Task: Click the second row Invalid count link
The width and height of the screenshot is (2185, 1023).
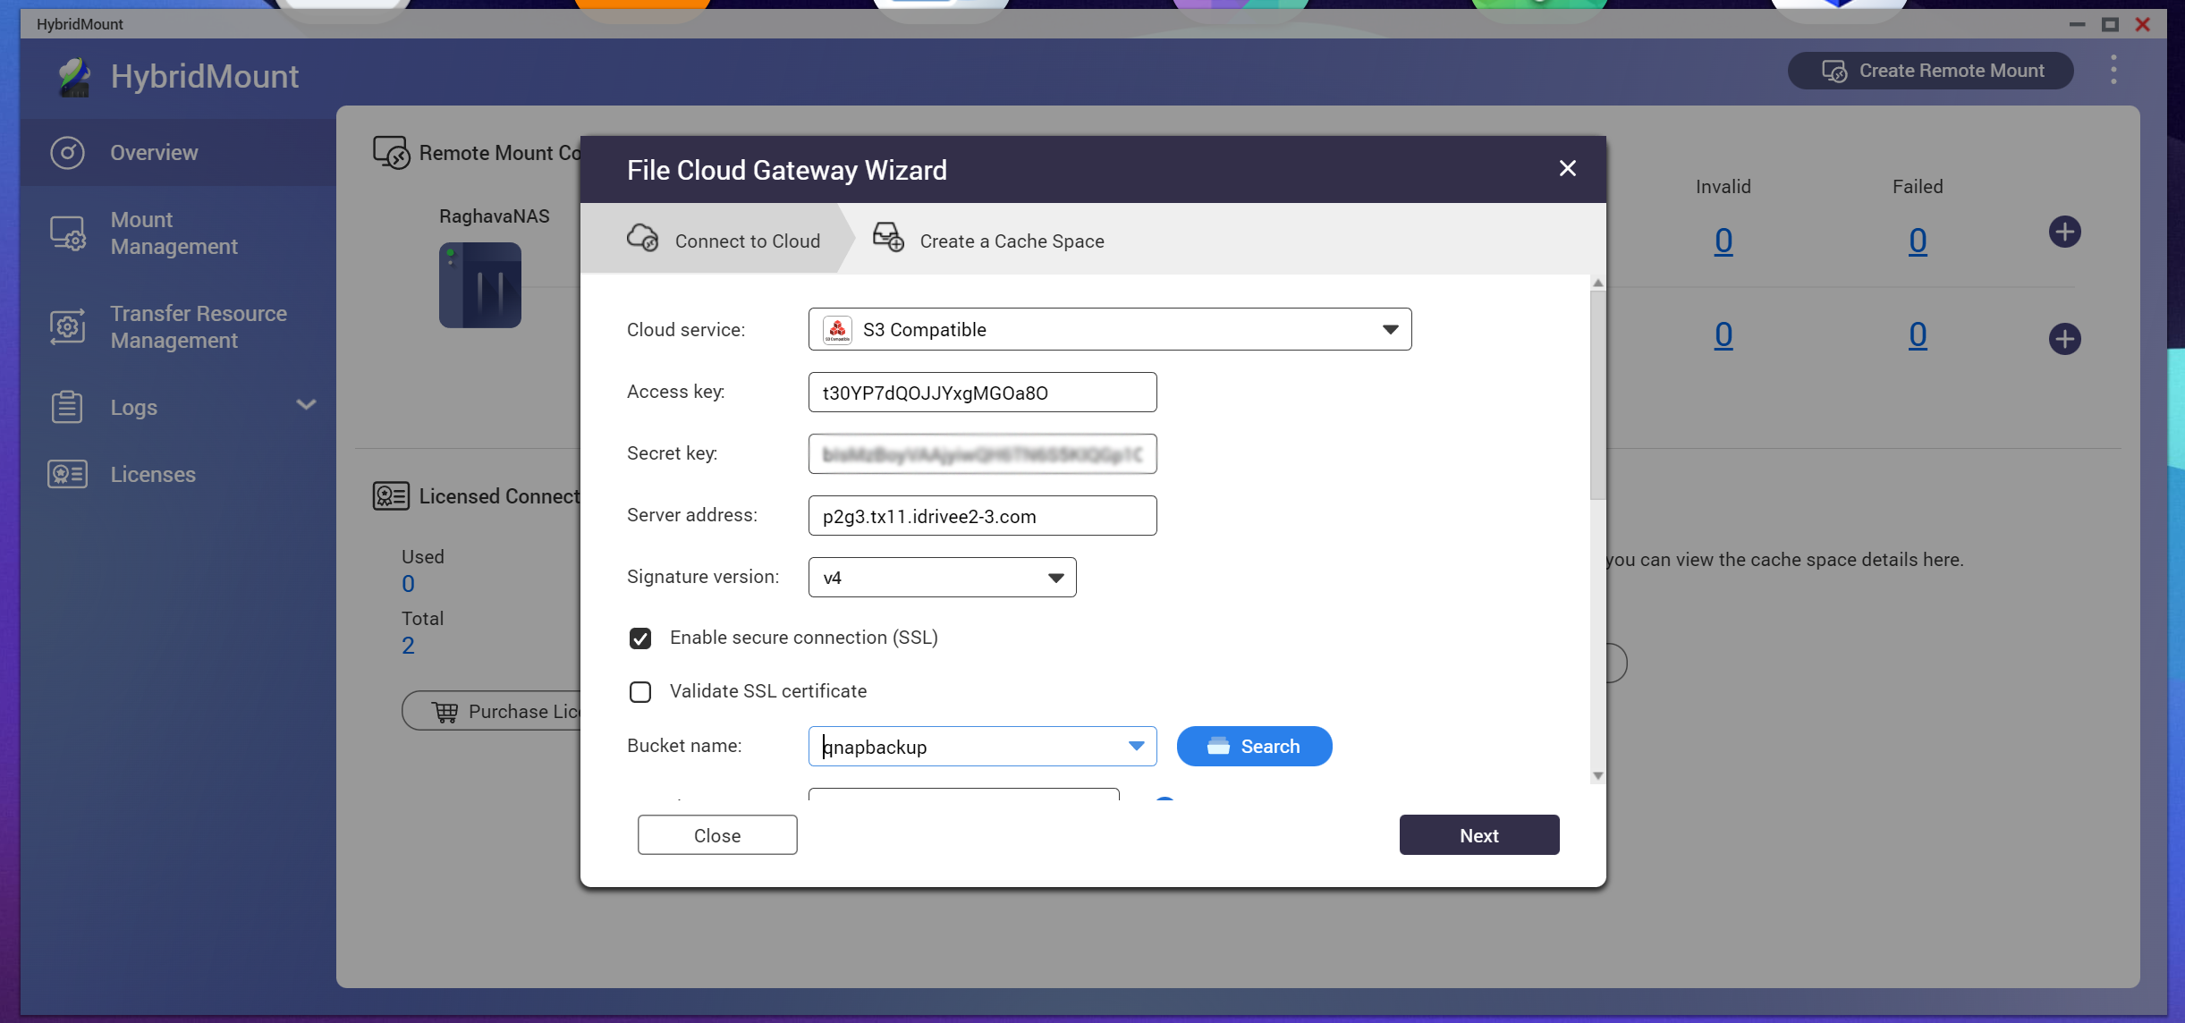Action: (x=1723, y=334)
